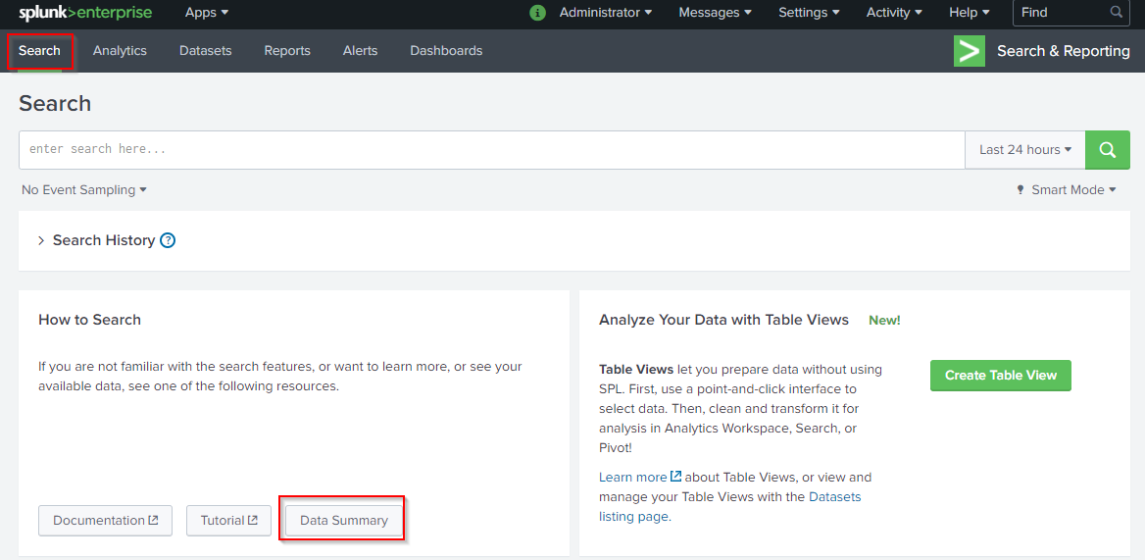Click the Create Table View button
Image resolution: width=1145 pixels, height=560 pixels.
1001,376
